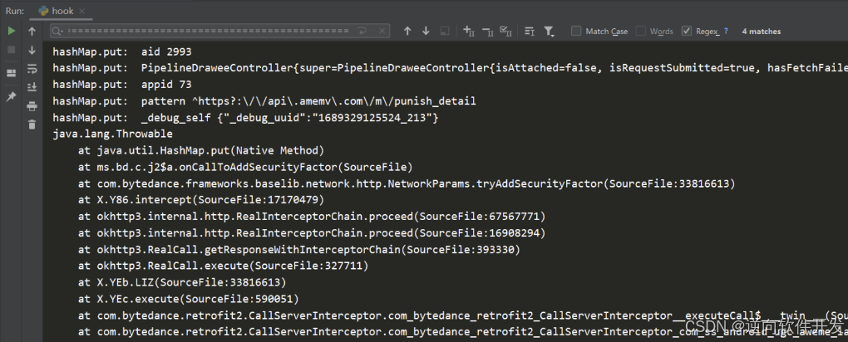Click the 'hashMap.put: appid 73' line
The image size is (848, 342).
[122, 85]
